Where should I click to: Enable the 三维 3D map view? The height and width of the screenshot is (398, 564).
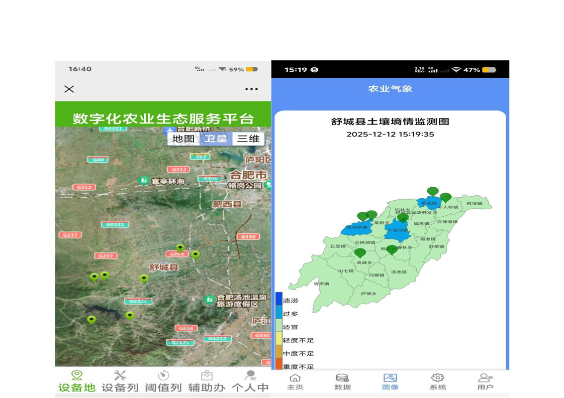click(x=248, y=139)
